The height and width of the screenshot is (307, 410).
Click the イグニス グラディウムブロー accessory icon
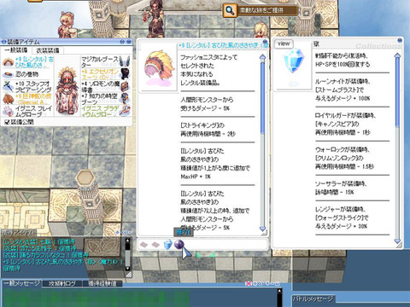click(x=125, y=111)
